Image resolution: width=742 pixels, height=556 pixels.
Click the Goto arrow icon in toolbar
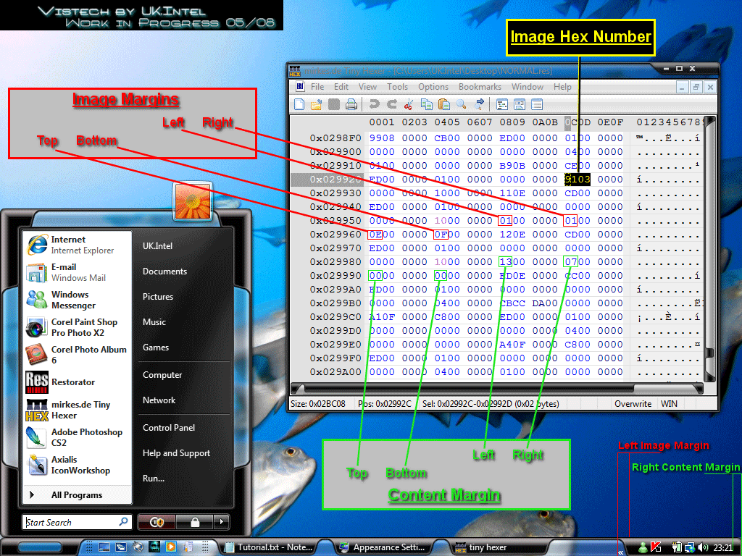click(x=479, y=104)
